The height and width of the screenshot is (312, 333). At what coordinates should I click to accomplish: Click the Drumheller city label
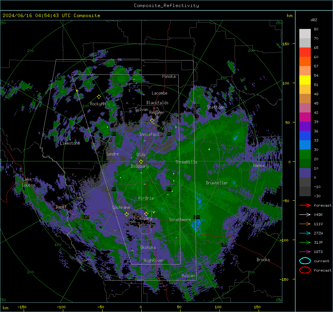217,183
